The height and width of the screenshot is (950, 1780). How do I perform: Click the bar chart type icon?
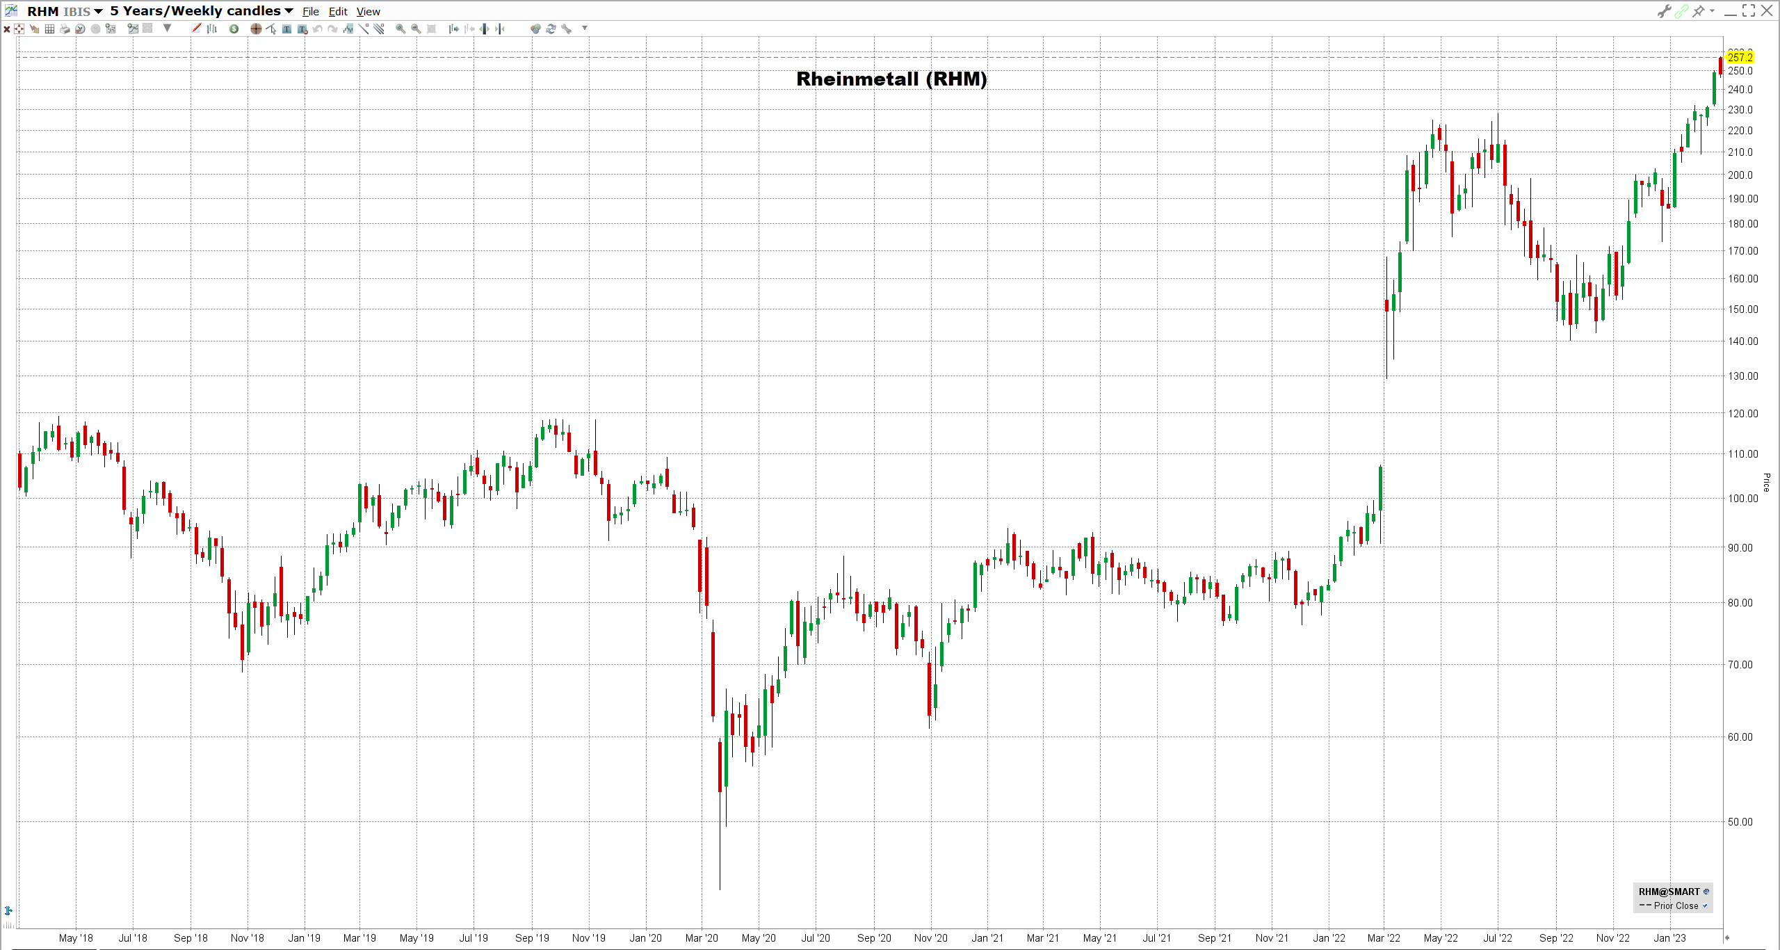212,29
